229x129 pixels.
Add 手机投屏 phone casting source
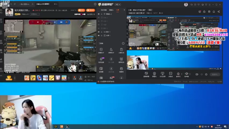tap(162, 75)
